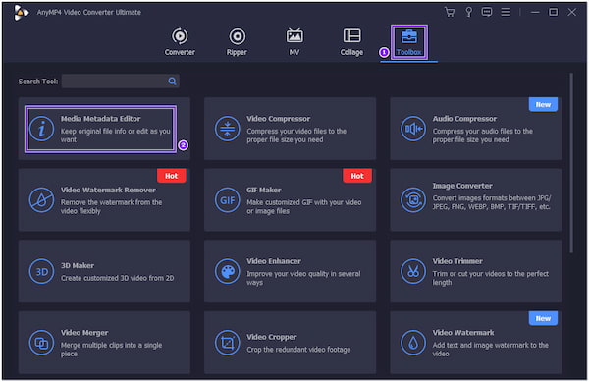Click the Hot badge on GIF Maker

click(357, 176)
